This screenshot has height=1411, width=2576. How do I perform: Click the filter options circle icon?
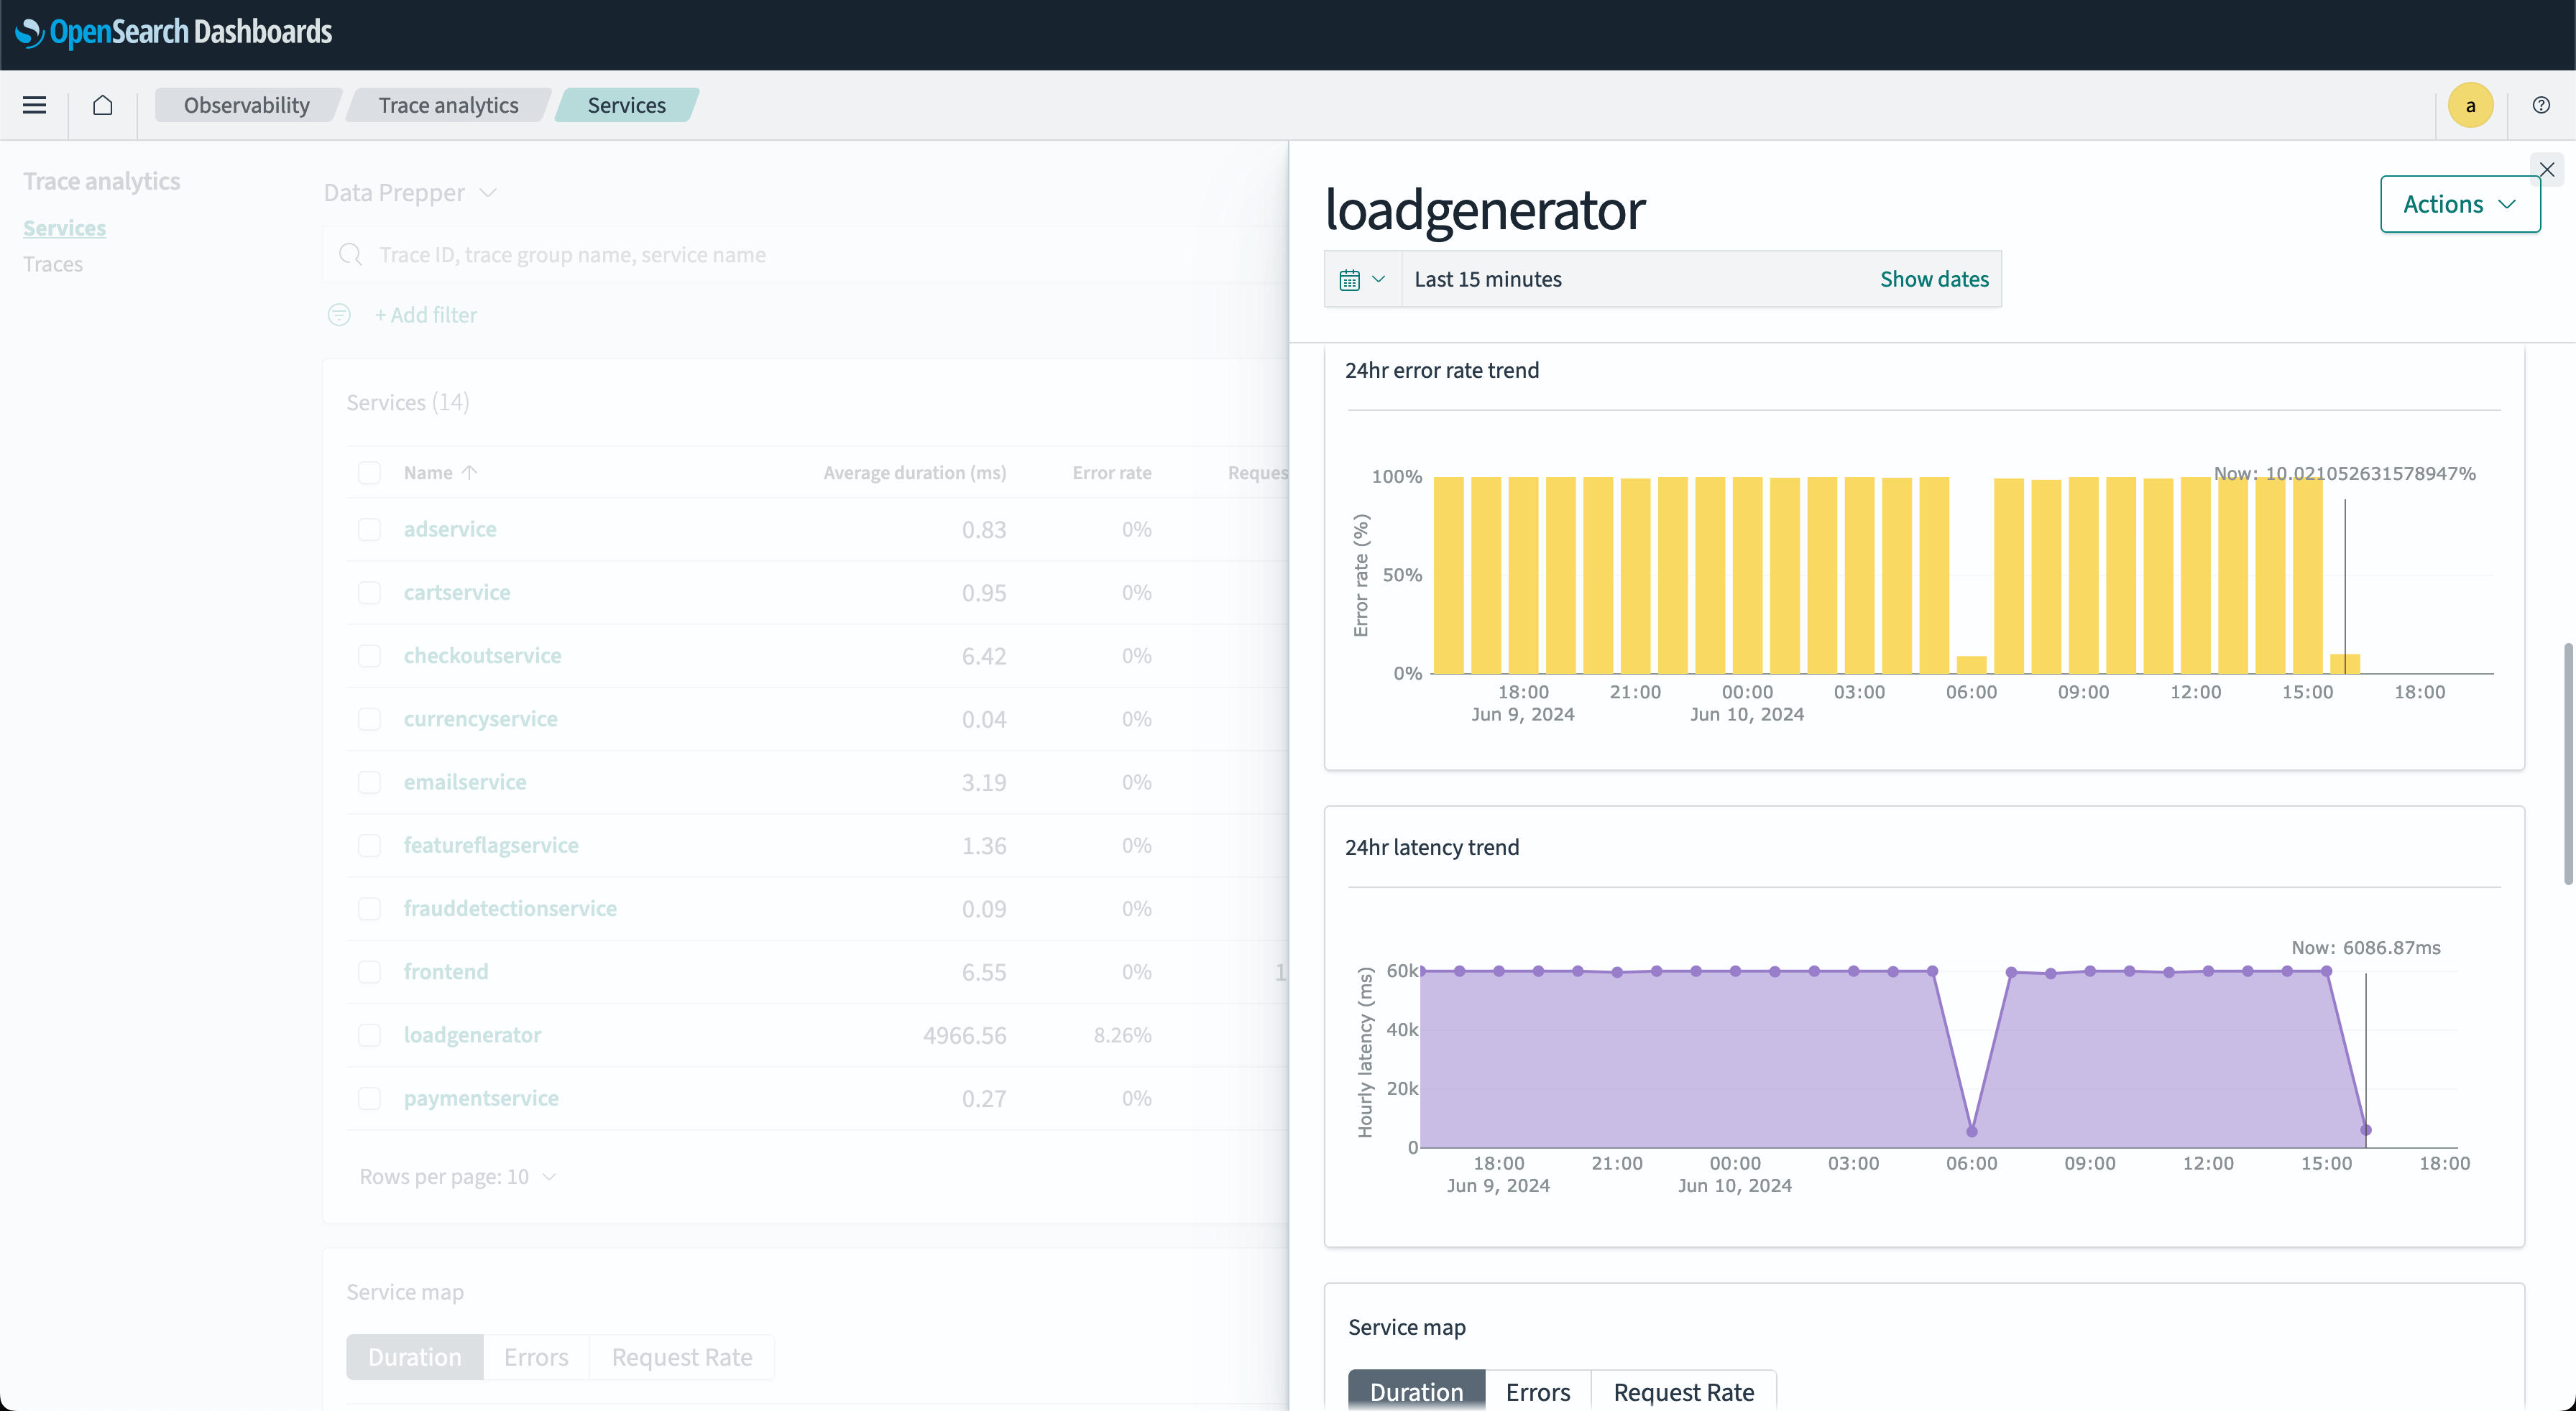pos(339,315)
